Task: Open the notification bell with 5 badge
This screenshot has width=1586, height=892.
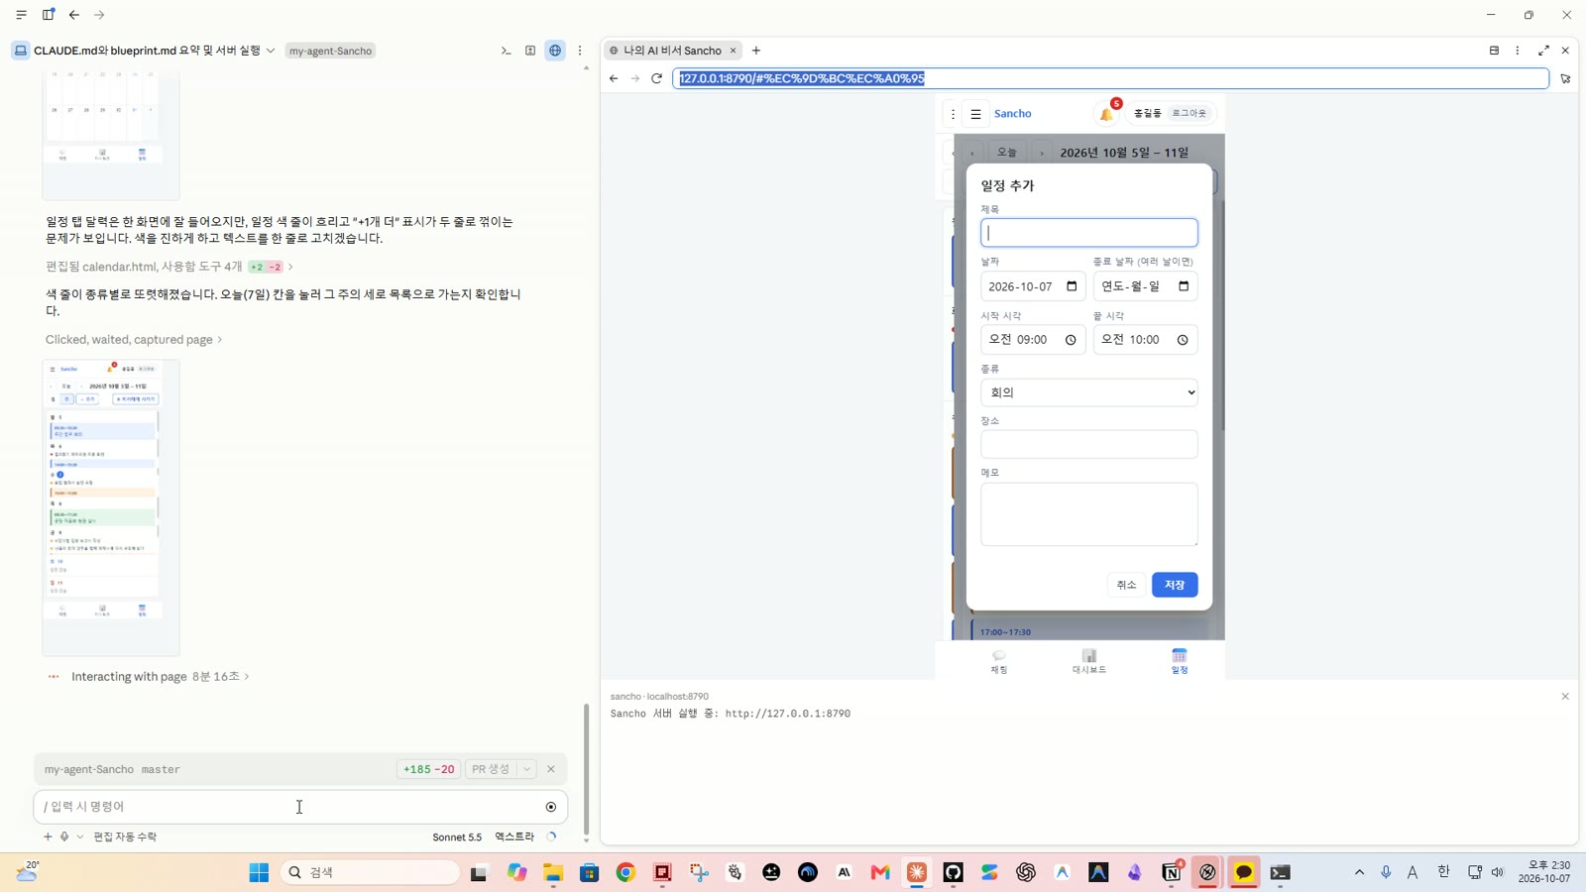Action: (1106, 113)
